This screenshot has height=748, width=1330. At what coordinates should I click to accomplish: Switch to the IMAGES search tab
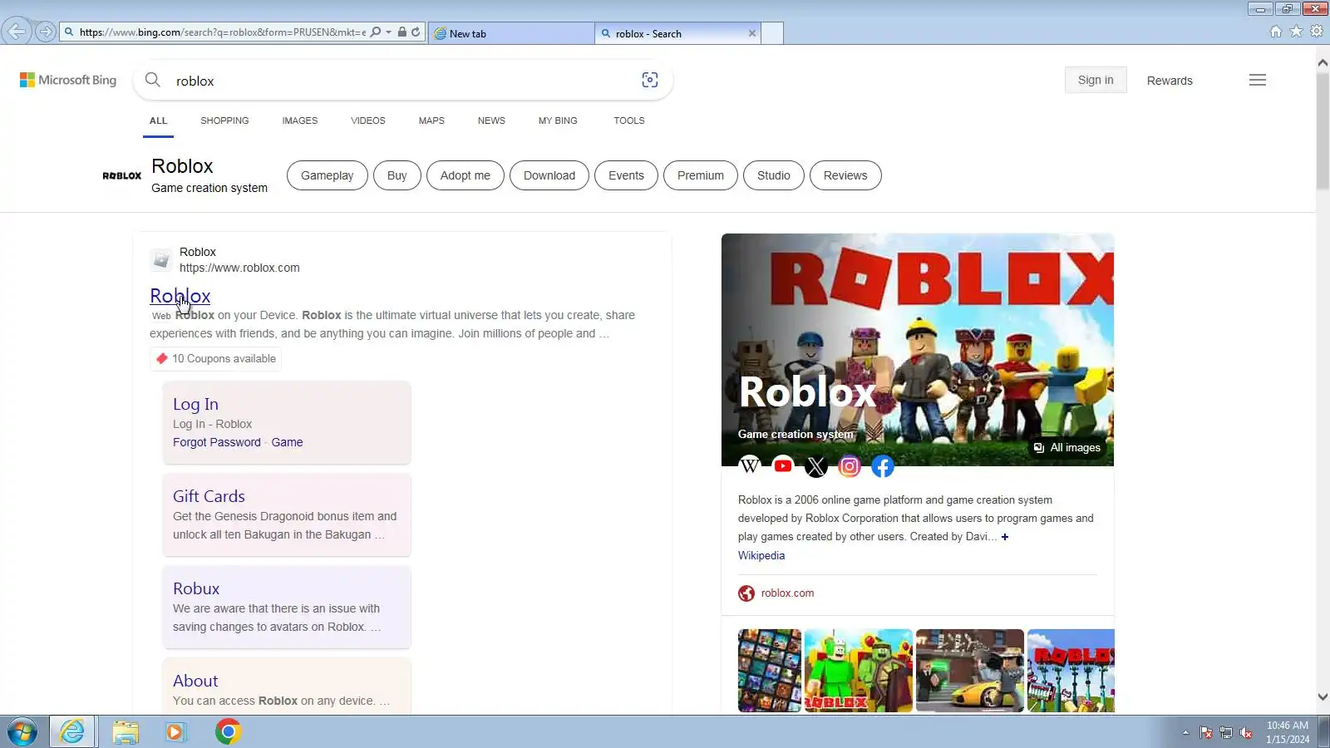click(300, 121)
